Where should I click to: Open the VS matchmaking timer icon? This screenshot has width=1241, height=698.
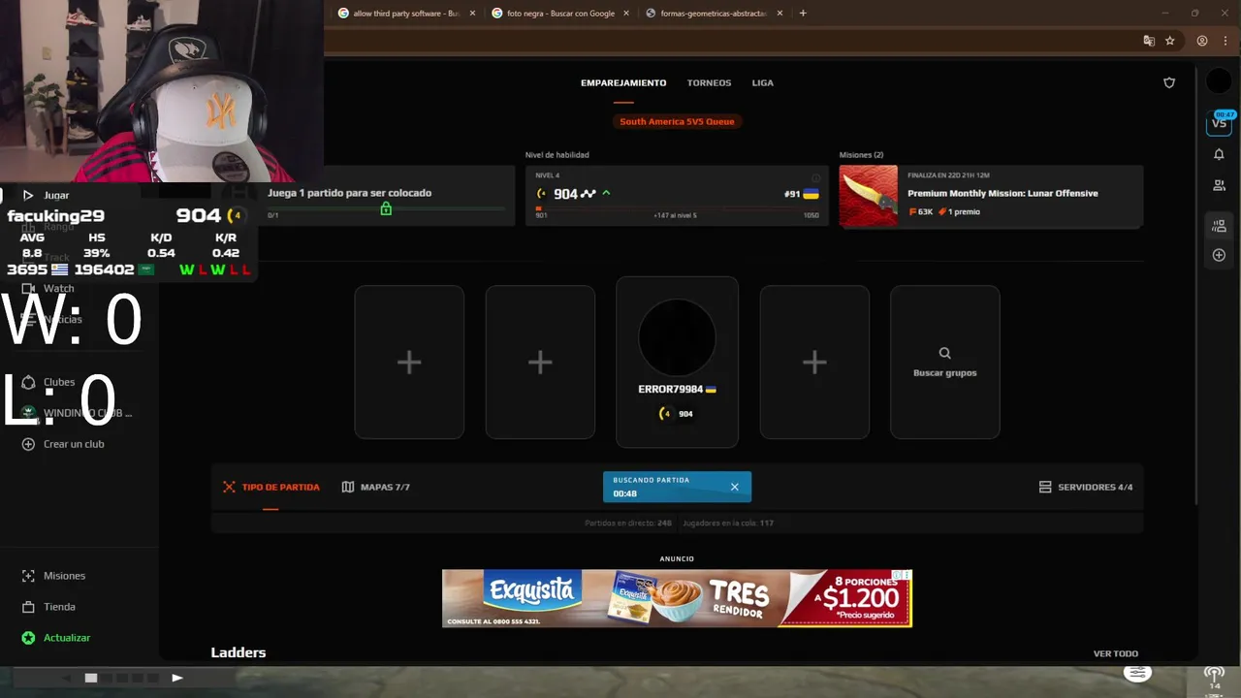(x=1219, y=121)
